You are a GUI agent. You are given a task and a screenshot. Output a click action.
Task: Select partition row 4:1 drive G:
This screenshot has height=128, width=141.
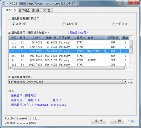(69, 60)
